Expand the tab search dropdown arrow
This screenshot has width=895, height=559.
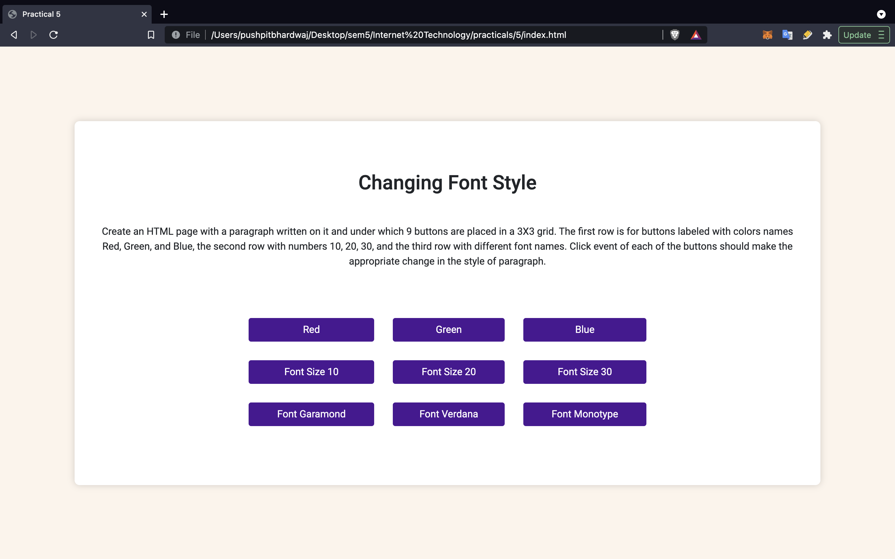click(x=881, y=14)
